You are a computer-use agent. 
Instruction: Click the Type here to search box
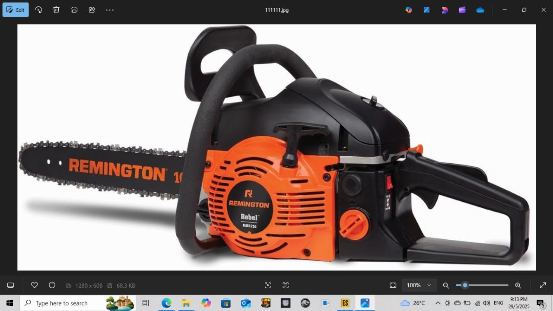(x=78, y=303)
